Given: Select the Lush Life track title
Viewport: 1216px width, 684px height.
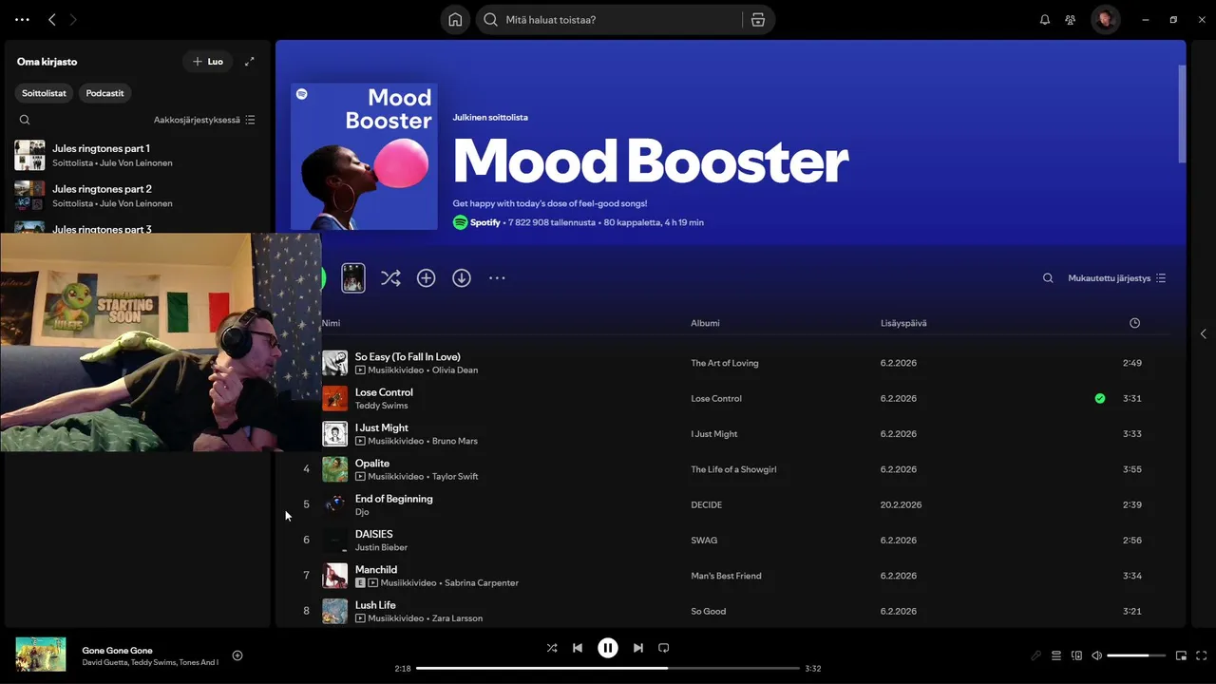Looking at the screenshot, I should (375, 605).
